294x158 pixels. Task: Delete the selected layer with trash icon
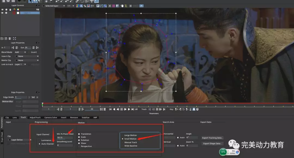click(x=10, y=39)
